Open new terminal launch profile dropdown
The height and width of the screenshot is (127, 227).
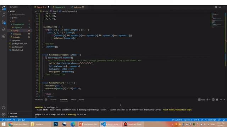(x=210, y=99)
